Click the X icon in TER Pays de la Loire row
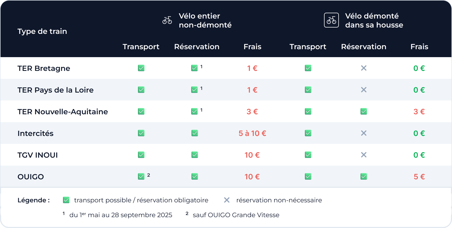The width and height of the screenshot is (452, 228). click(364, 90)
